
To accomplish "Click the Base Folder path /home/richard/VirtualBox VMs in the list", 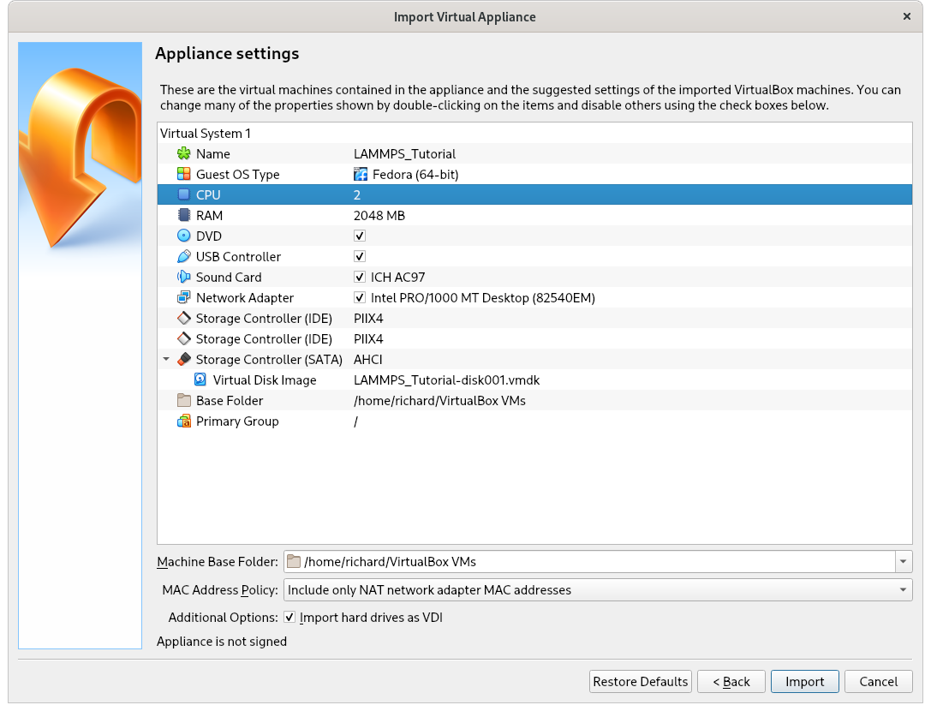I will click(x=439, y=400).
